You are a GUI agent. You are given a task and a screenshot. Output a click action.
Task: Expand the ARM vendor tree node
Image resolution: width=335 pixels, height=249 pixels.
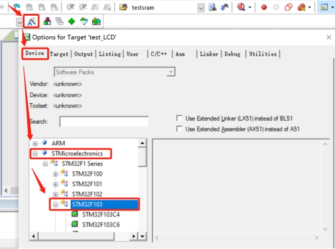click(x=35, y=143)
